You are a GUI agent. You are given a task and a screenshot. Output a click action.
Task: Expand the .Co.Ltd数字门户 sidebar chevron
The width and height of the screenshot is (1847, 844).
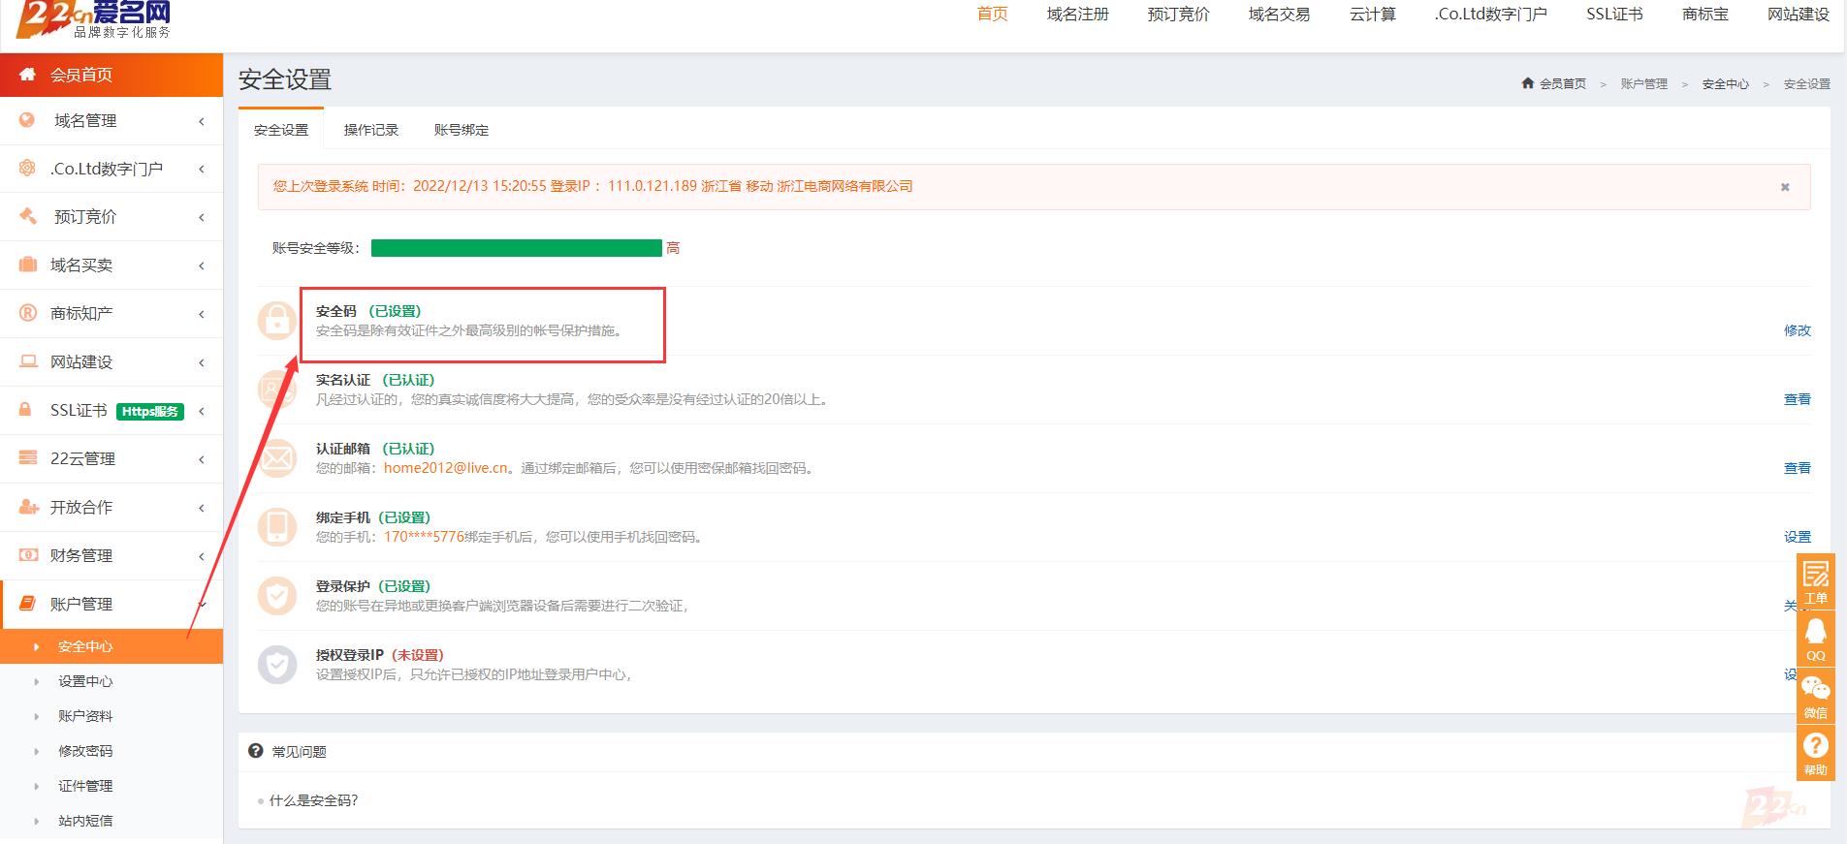tap(202, 170)
